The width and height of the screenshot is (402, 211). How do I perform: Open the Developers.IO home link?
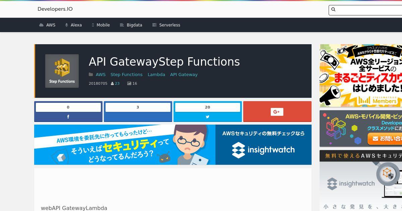tap(55, 9)
